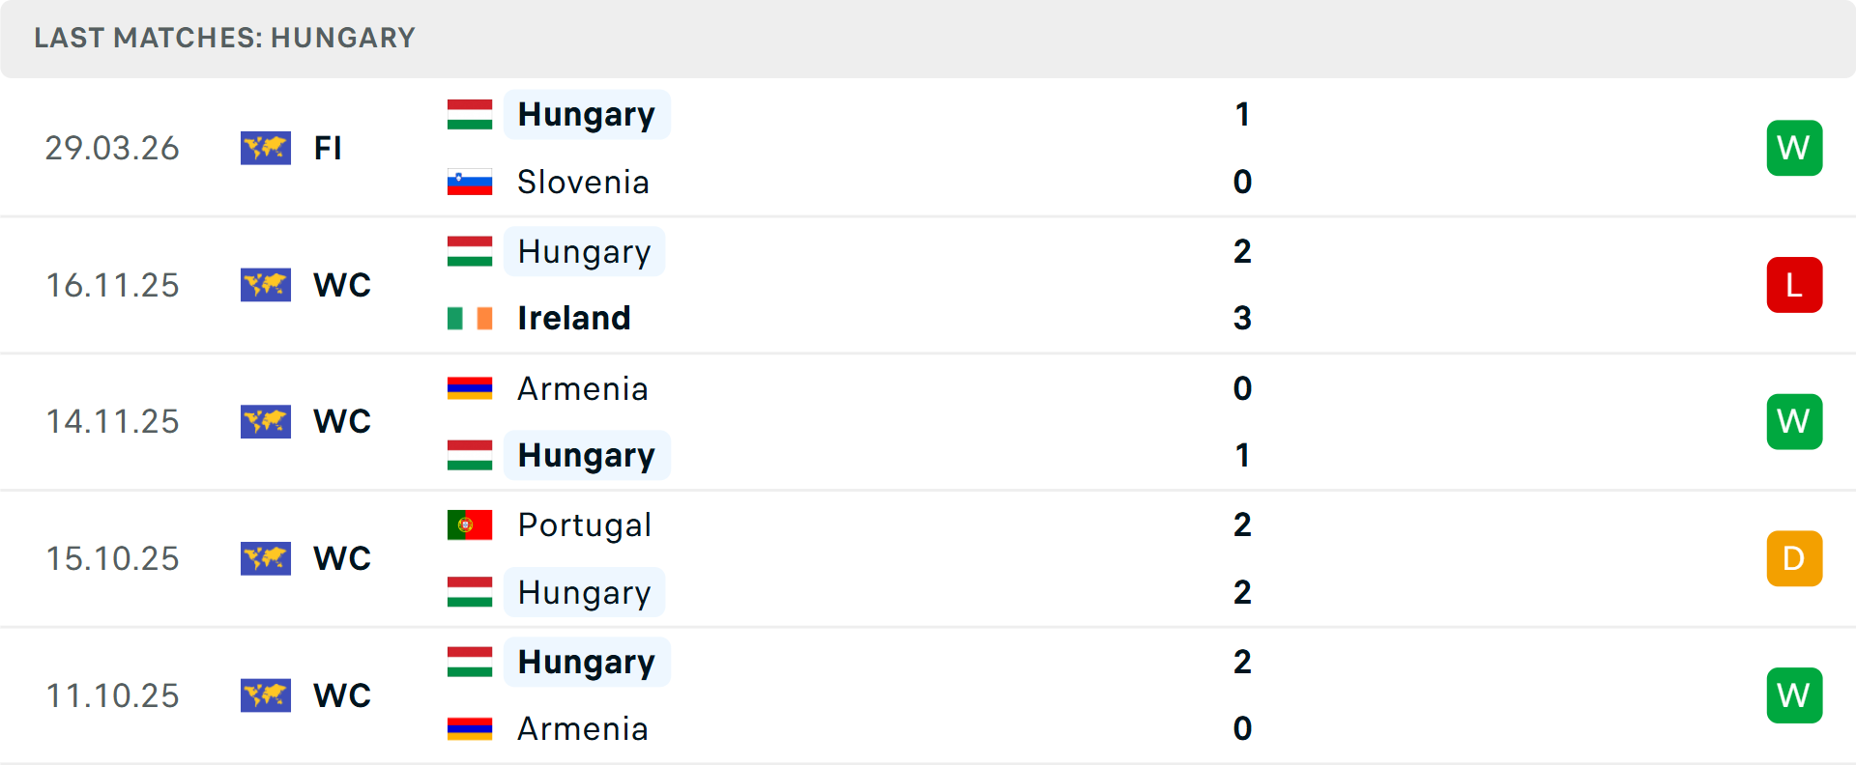Click the Slovenia team name
The height and width of the screenshot is (765, 1856).
(583, 182)
